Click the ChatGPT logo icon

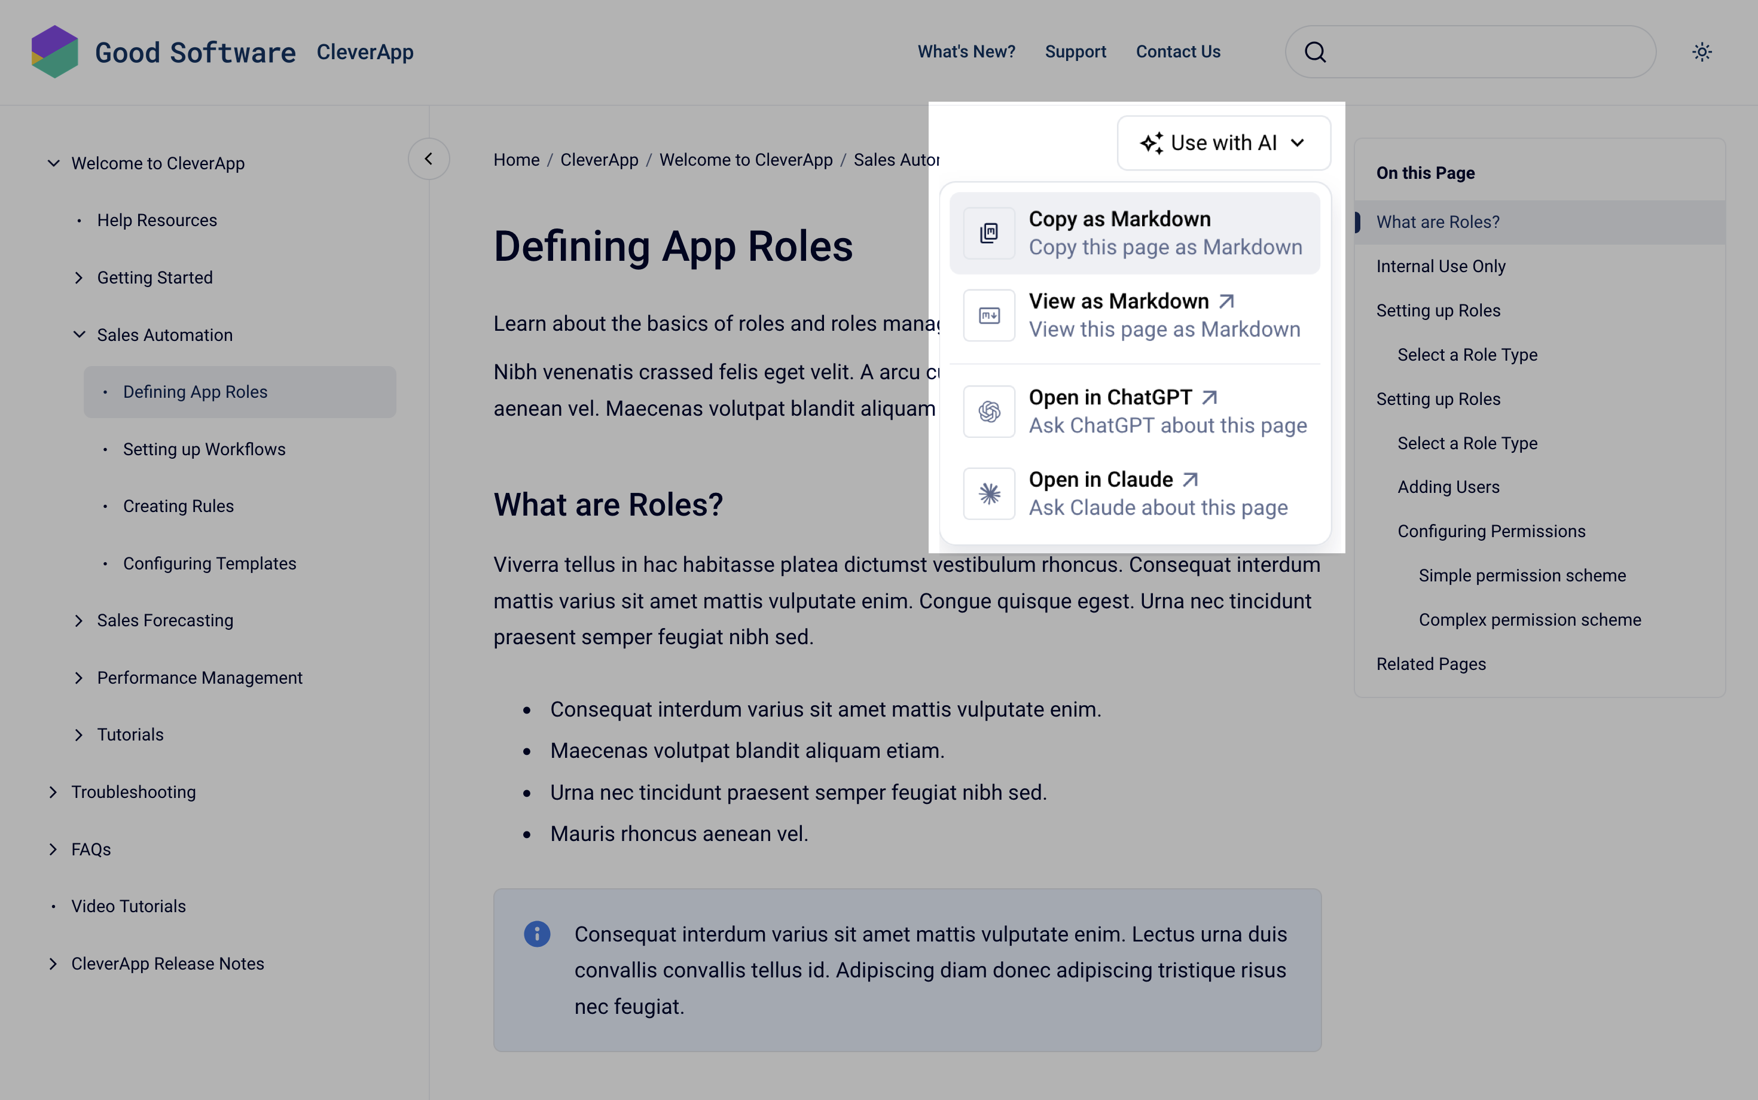(x=989, y=412)
